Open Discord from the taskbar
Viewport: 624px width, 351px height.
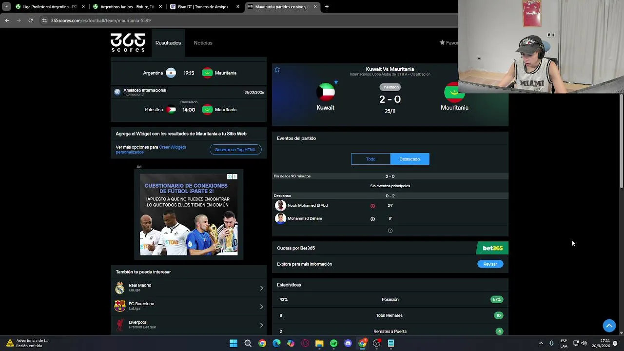pos(348,344)
